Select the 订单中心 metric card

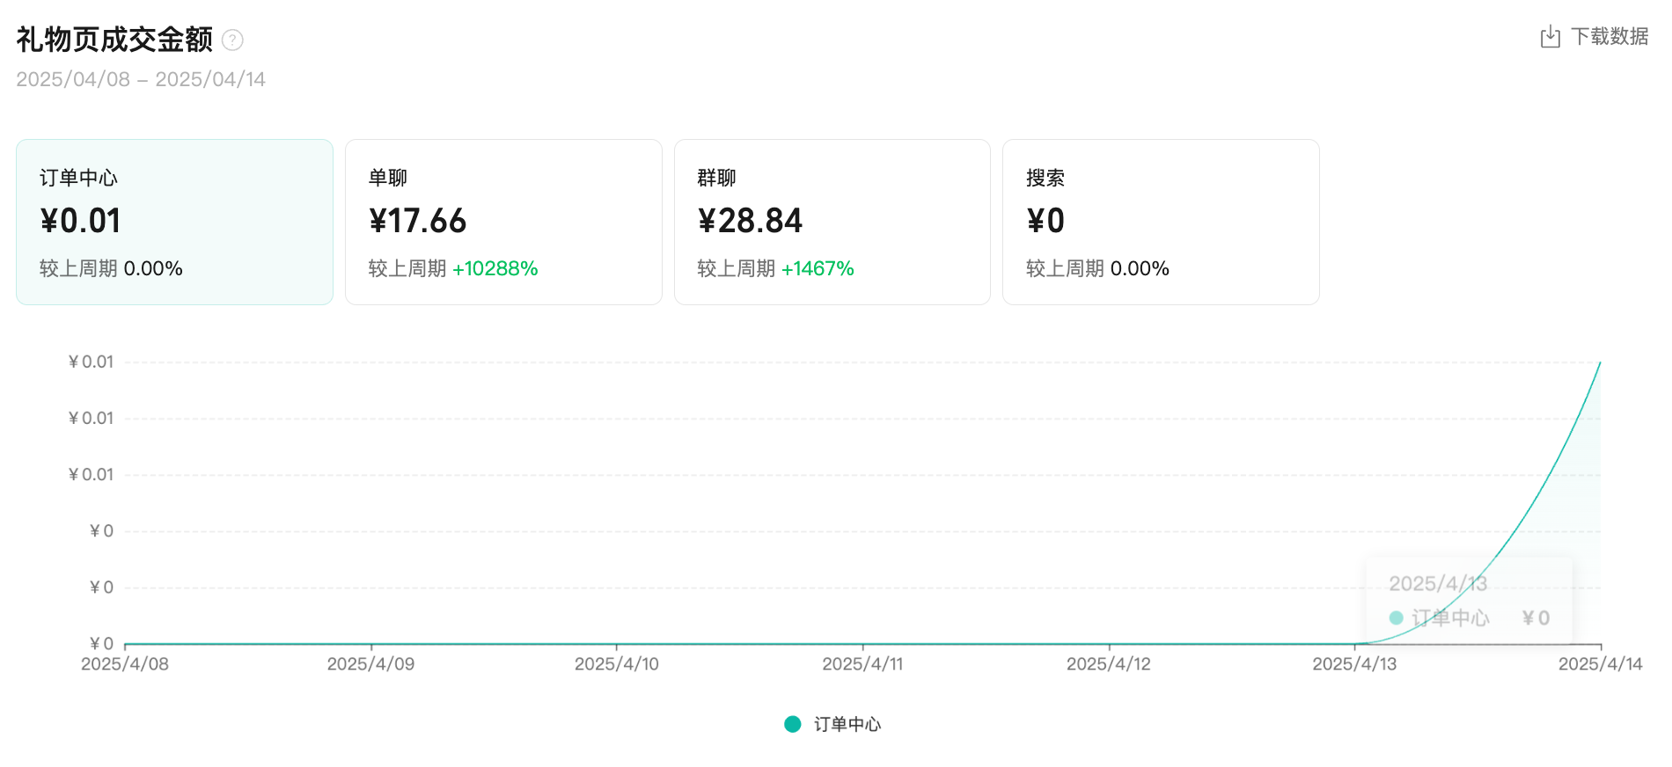tap(174, 222)
